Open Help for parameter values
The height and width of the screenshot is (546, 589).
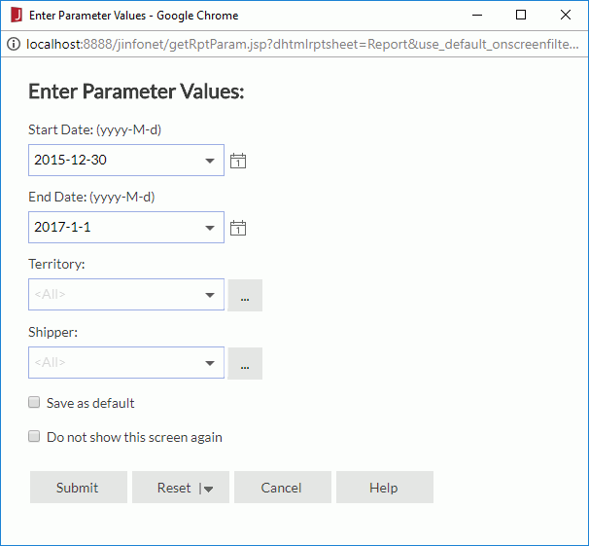385,488
